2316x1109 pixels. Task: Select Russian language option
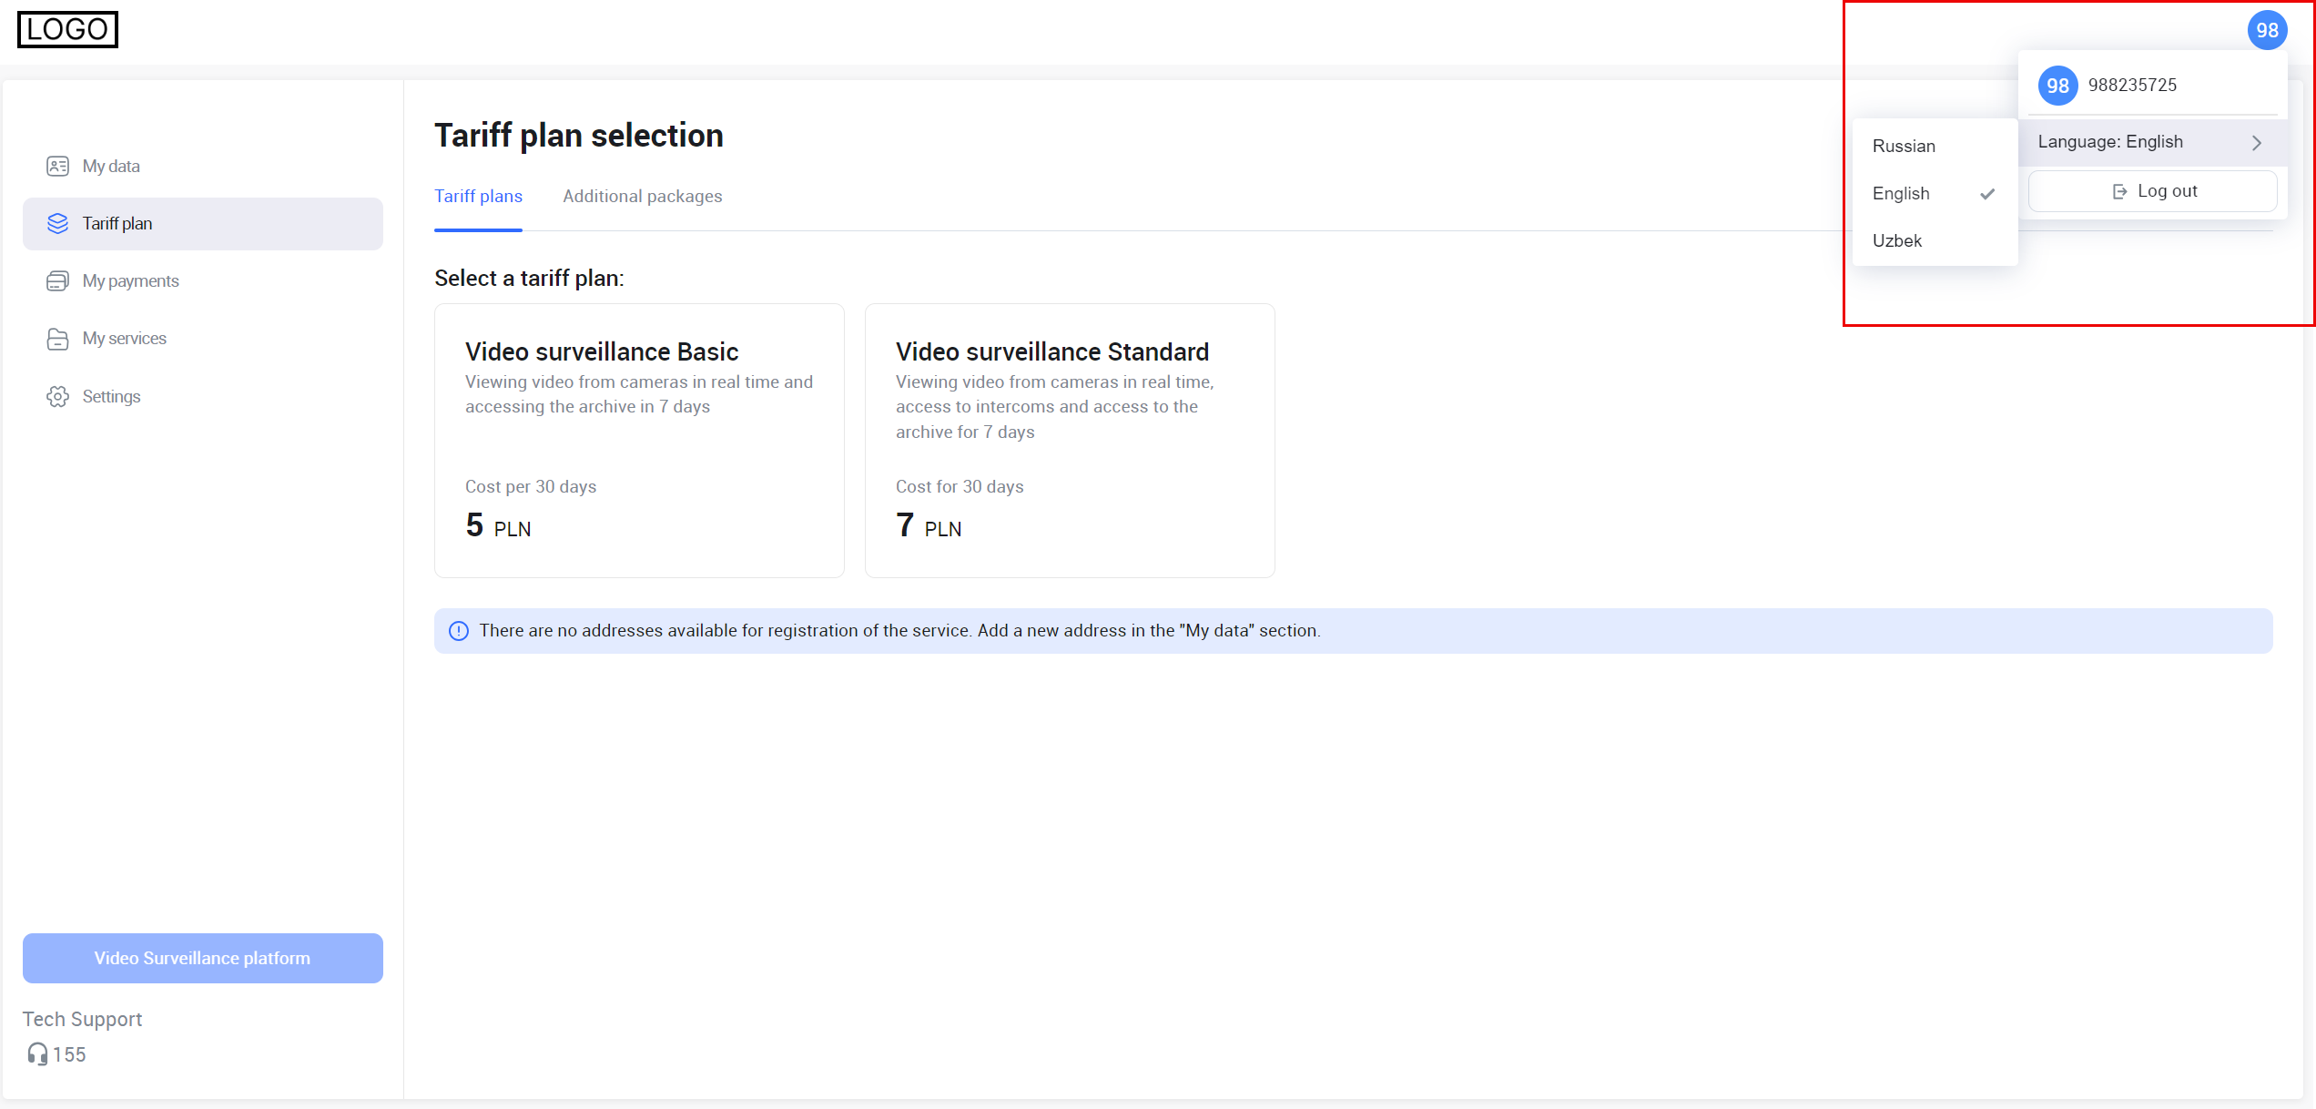[1904, 147]
